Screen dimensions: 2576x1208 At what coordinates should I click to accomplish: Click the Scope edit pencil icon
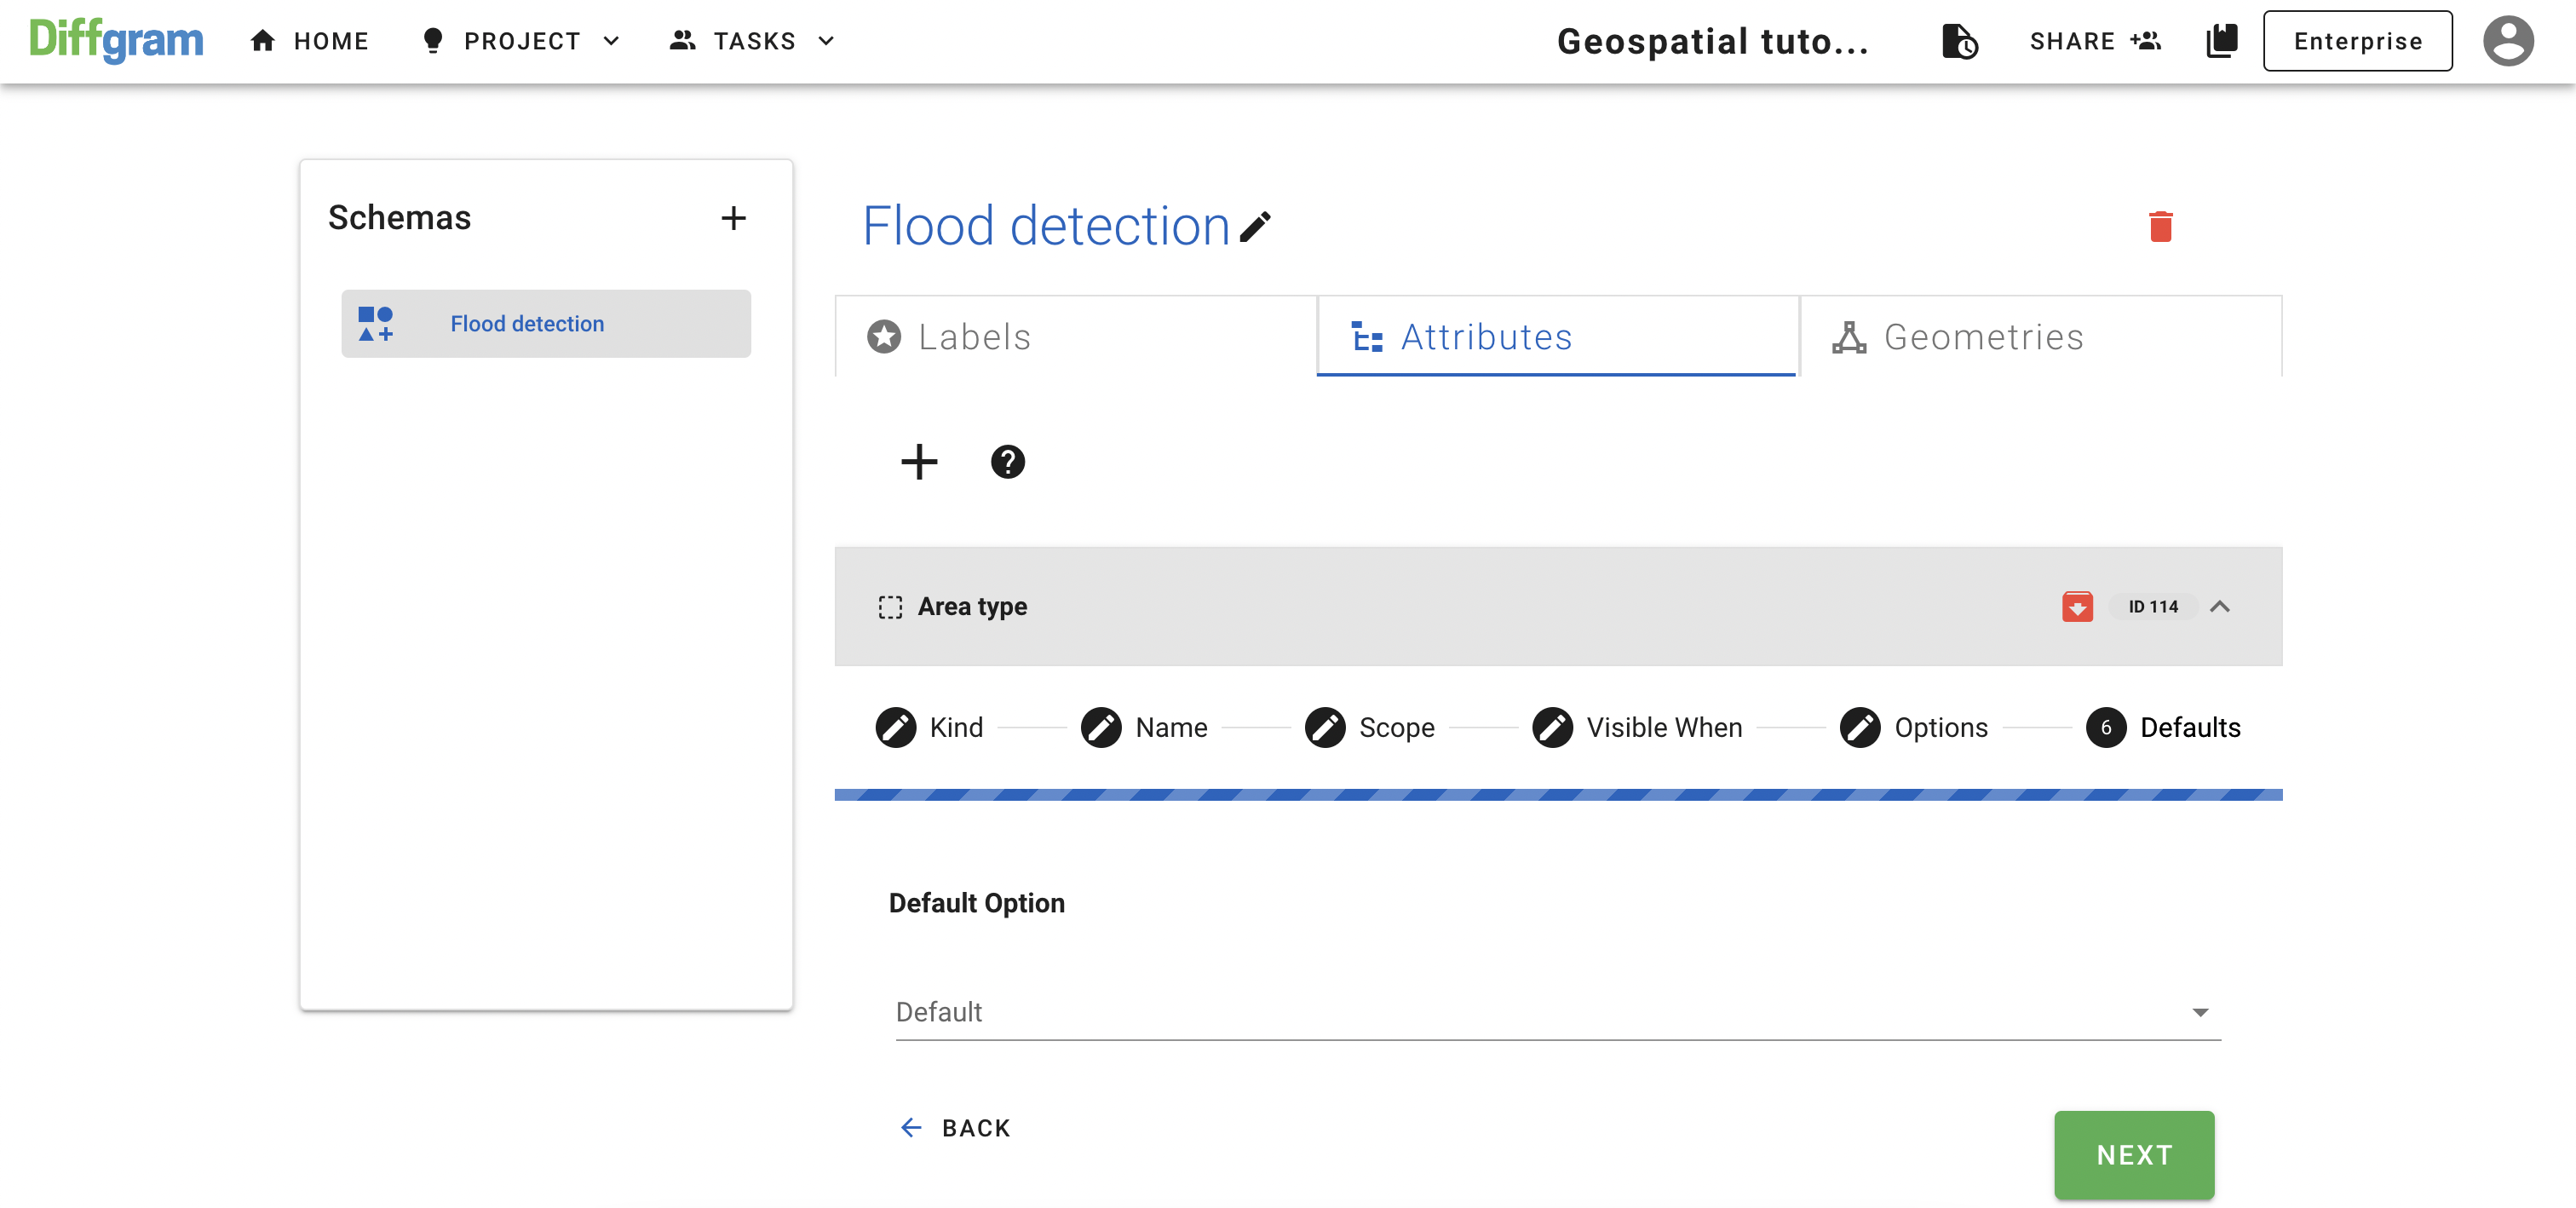tap(1325, 728)
